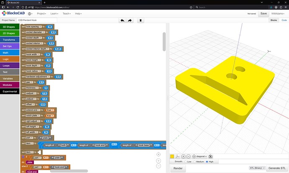The width and height of the screenshot is (289, 173).
Task: Zoom in the 3D render view
Action: pos(183,156)
